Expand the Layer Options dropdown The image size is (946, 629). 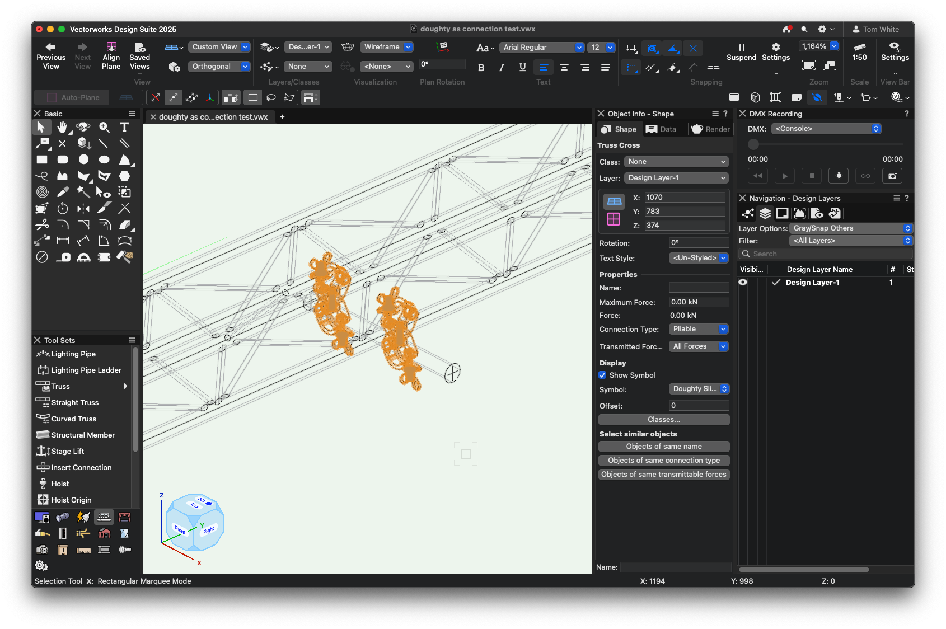(851, 228)
